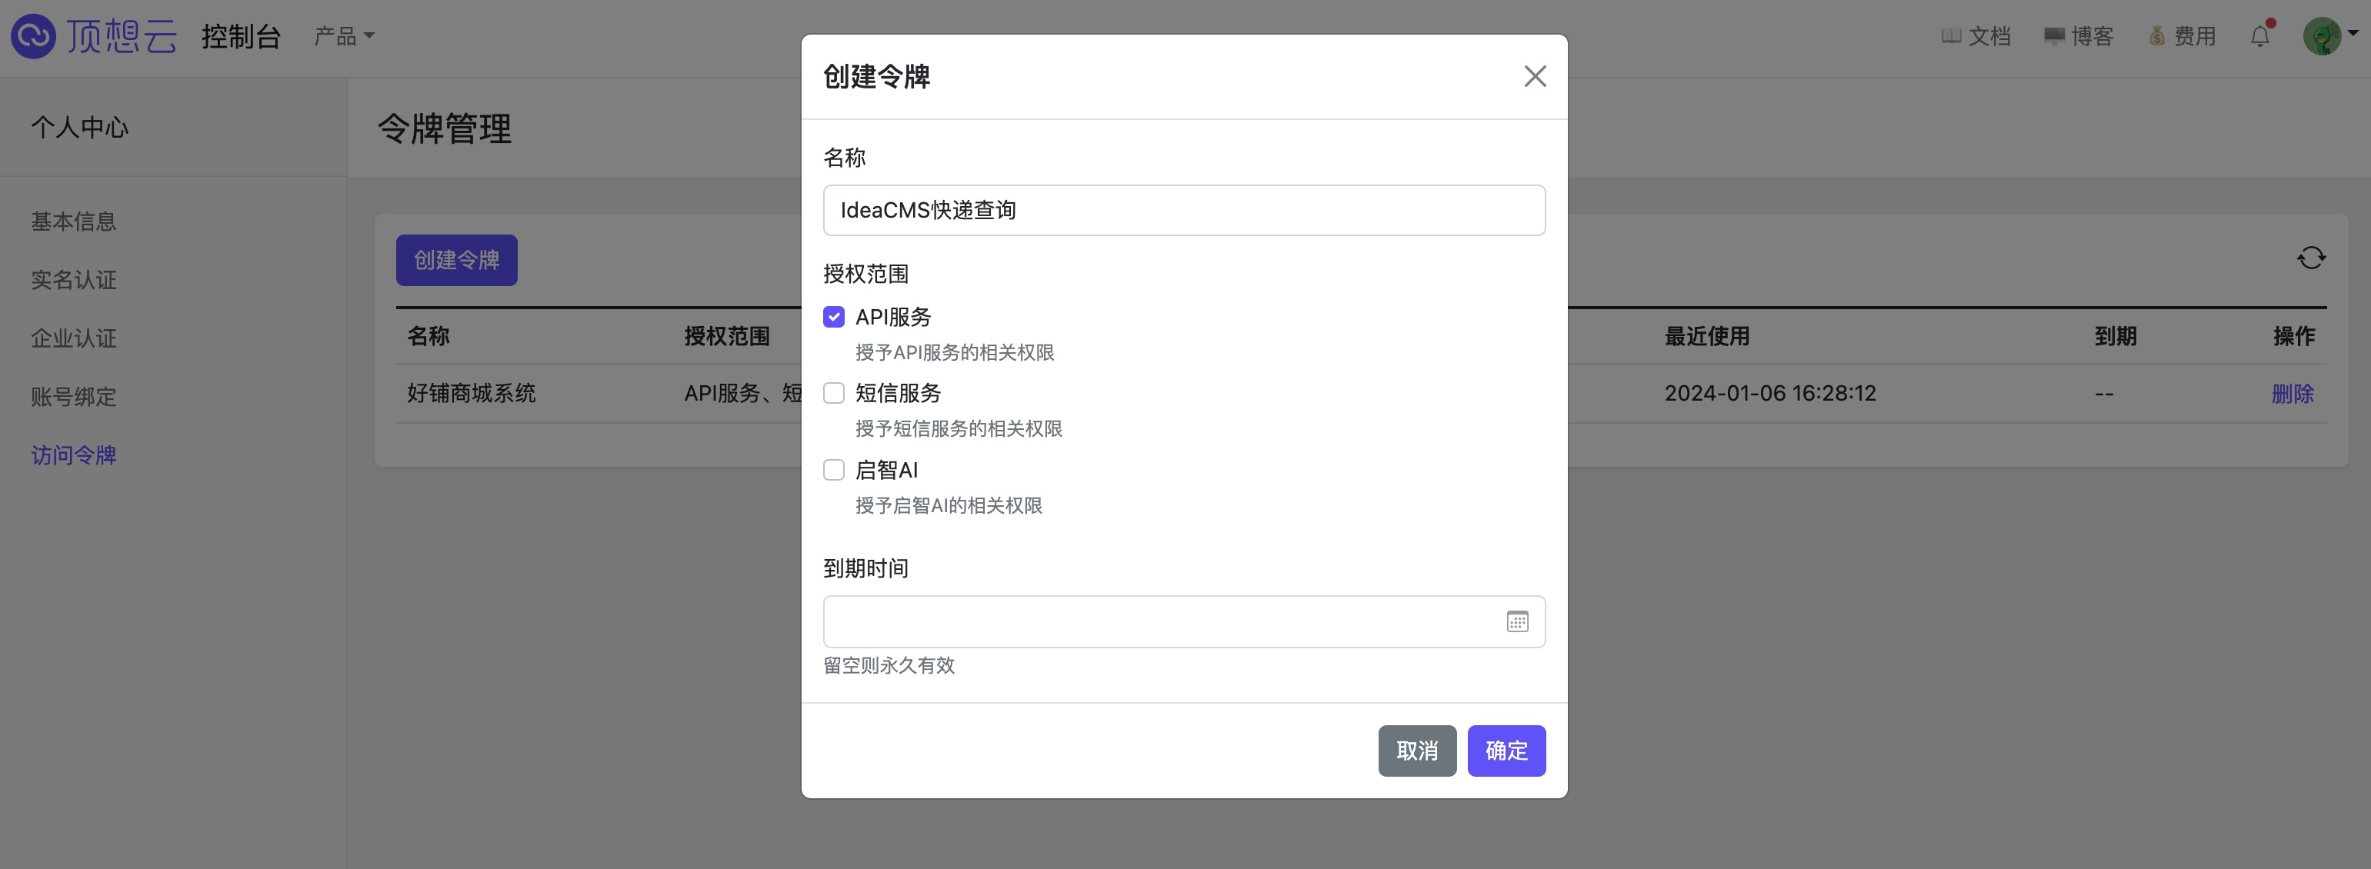The width and height of the screenshot is (2371, 869).
Task: Open the 到期时间 date field
Action: [x=1162, y=621]
